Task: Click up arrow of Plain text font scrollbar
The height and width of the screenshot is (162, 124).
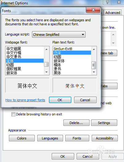Action: tap(94, 49)
